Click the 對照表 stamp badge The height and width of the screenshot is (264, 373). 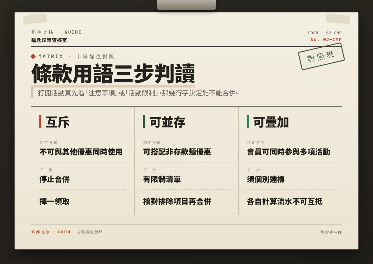[321, 56]
